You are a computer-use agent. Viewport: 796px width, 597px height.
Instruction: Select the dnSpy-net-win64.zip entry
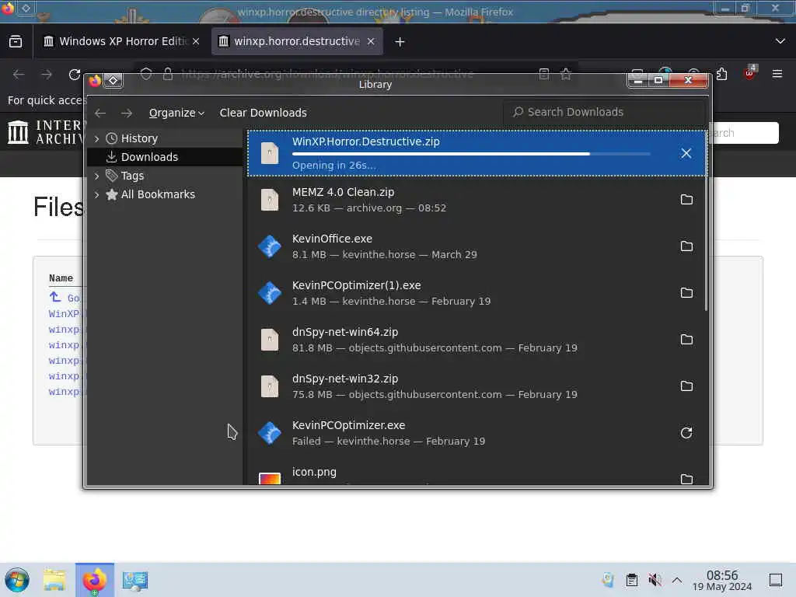pos(477,340)
